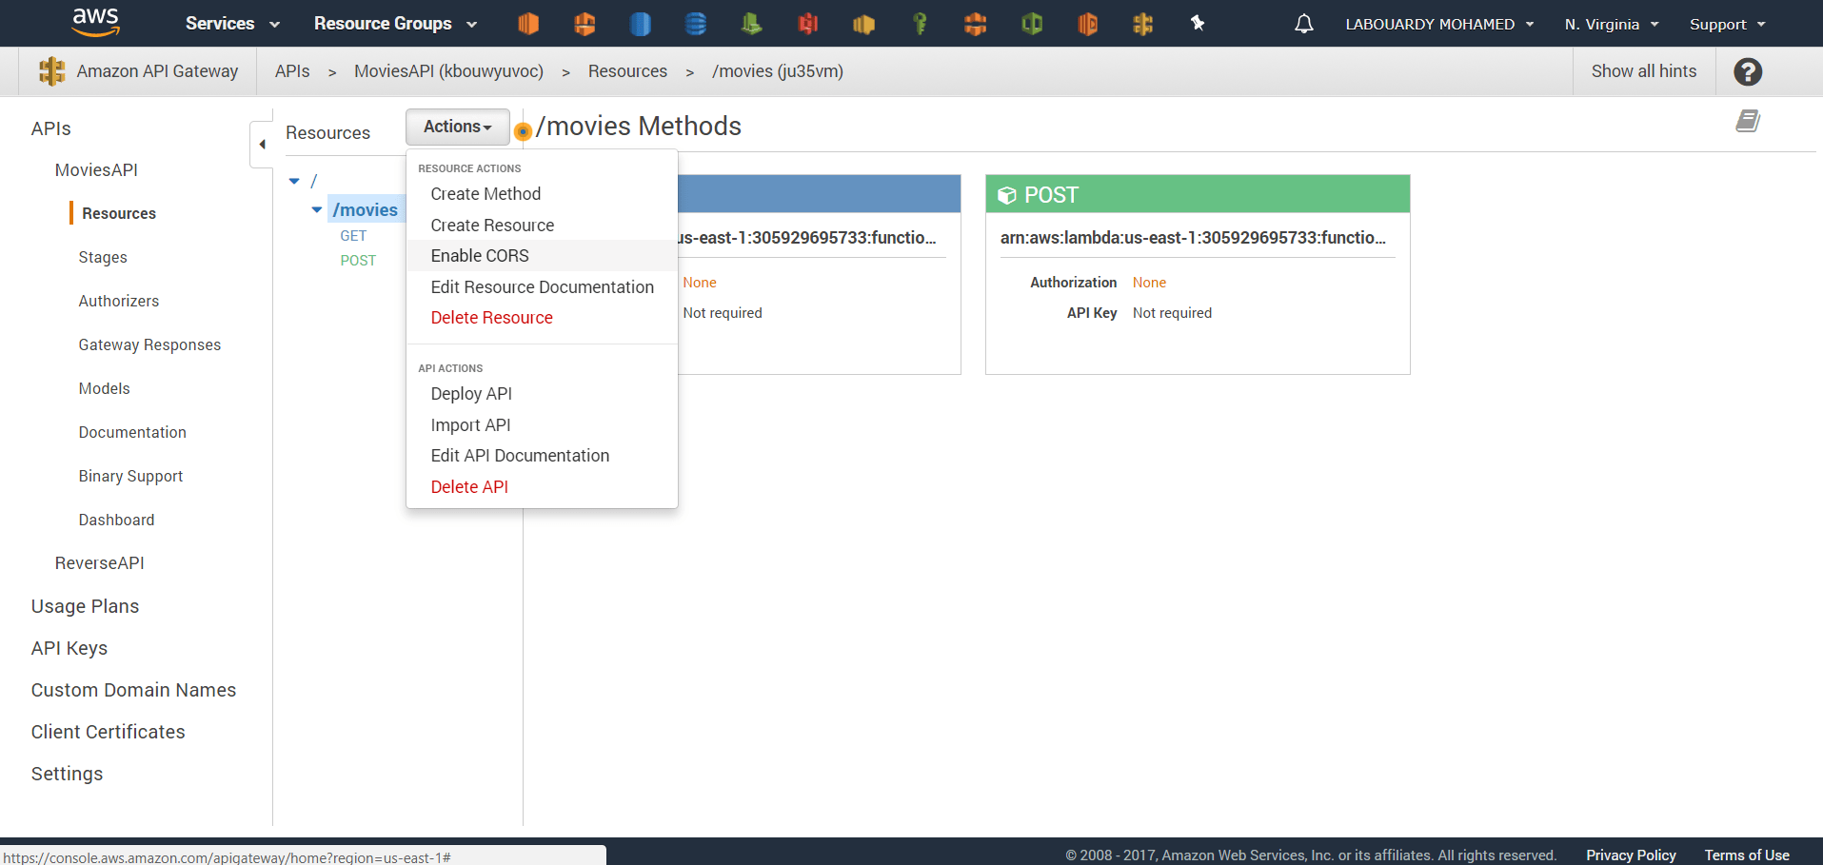Screen dimensions: 1823x865
Task: Open Client Certificates in the sidebar
Action: [108, 733]
